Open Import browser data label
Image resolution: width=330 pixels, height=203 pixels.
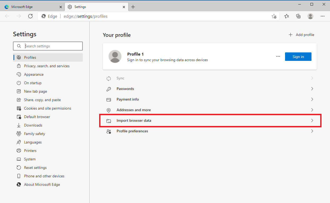coord(134,120)
